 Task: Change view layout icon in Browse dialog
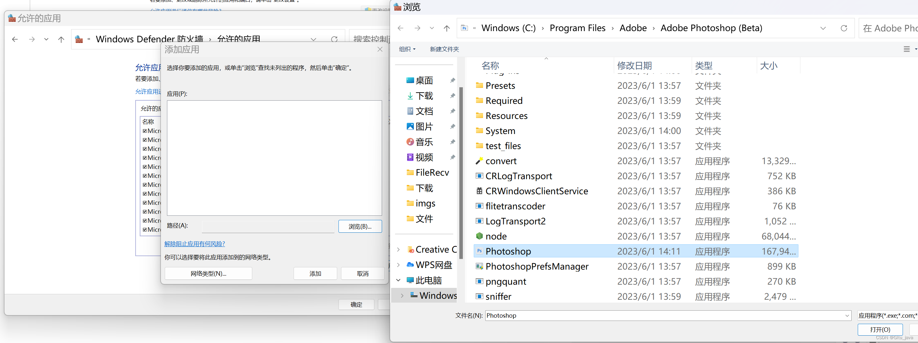[907, 49]
